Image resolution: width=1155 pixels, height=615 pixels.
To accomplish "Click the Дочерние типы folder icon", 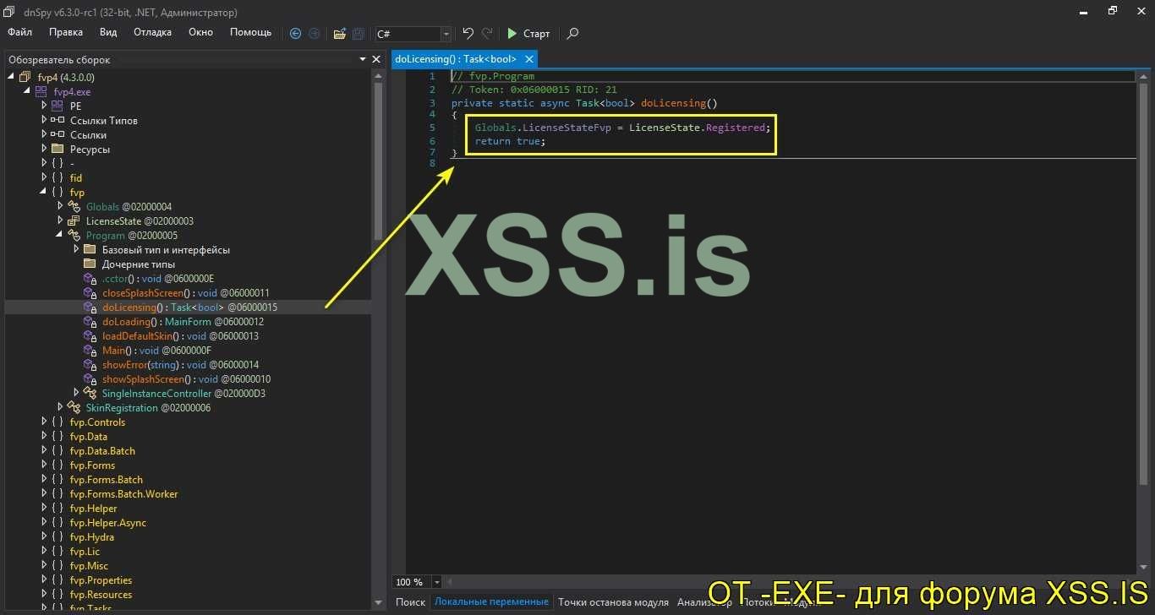I will 89,264.
